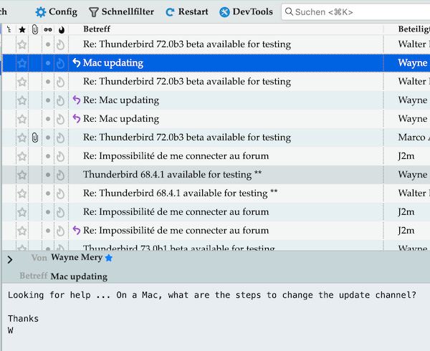Expand the message header pane chevron
The image size is (430, 351).
[x=10, y=259]
